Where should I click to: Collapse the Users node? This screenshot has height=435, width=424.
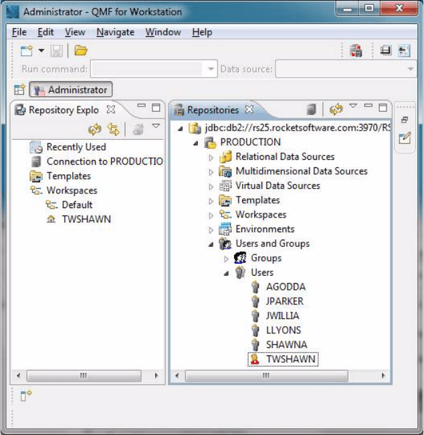226,274
